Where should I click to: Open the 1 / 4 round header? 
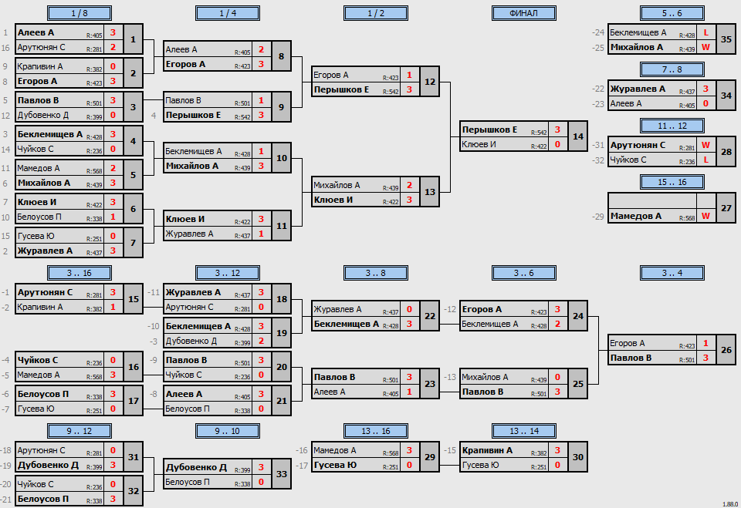click(228, 13)
